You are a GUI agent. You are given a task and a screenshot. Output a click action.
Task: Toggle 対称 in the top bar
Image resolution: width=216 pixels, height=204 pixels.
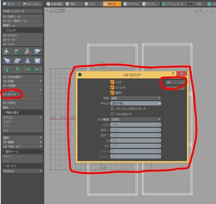click(197, 4)
